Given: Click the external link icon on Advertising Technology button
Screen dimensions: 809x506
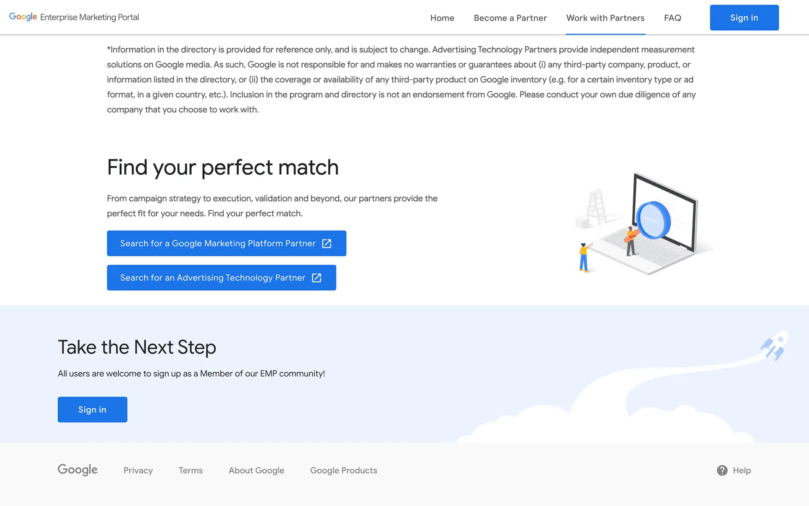Looking at the screenshot, I should (x=316, y=277).
